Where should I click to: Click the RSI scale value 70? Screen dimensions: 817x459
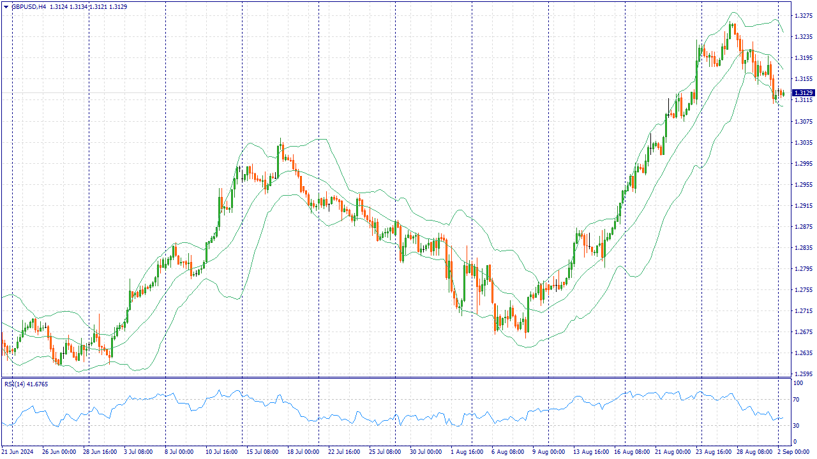(x=797, y=400)
